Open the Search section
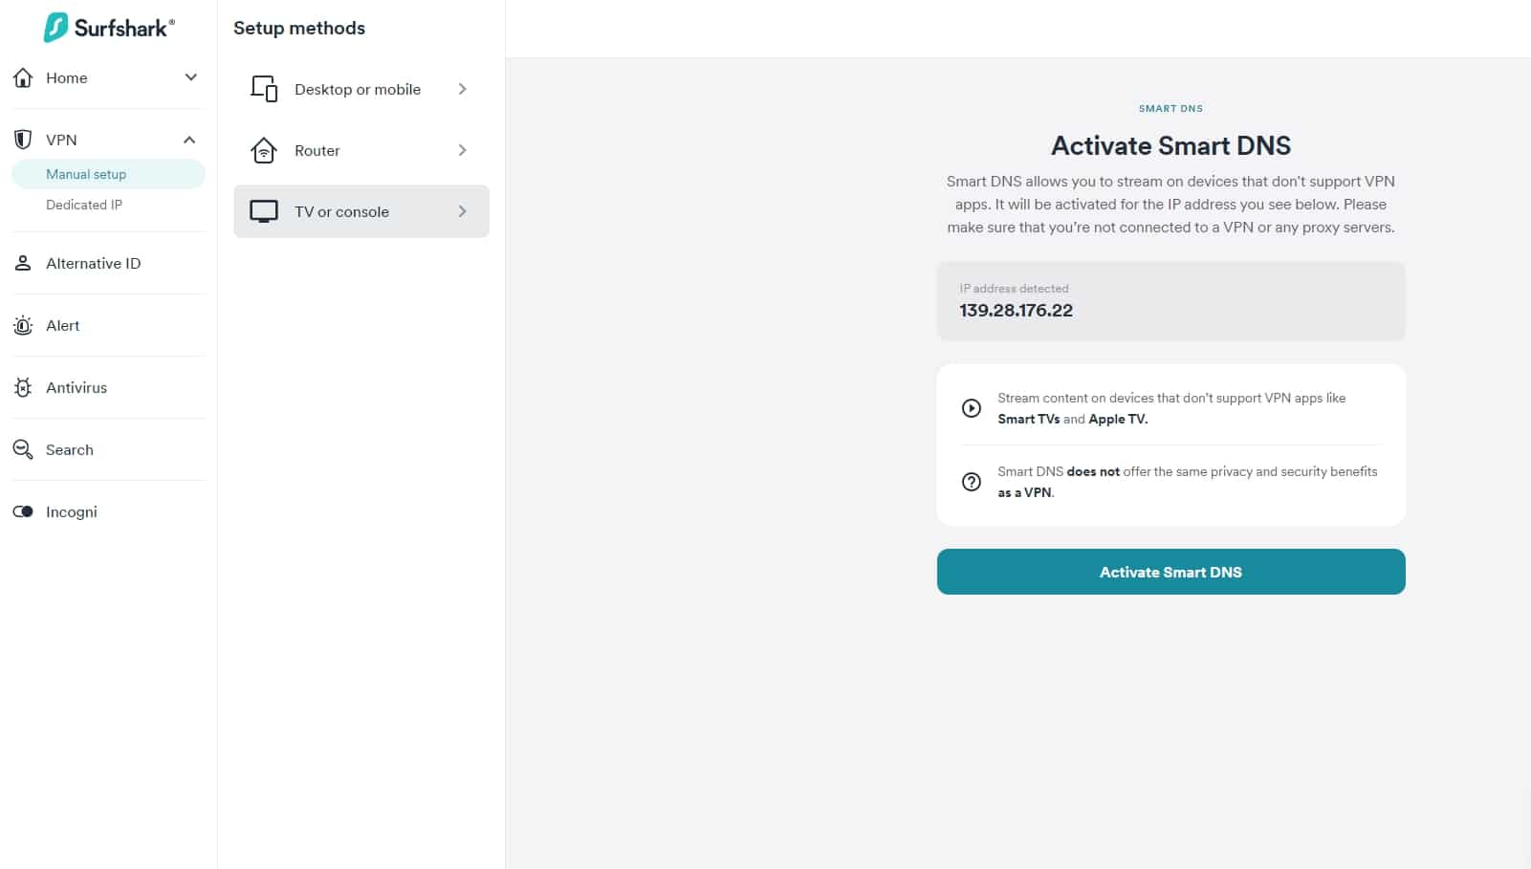Screen dimensions: 1531x869 [x=108, y=449]
